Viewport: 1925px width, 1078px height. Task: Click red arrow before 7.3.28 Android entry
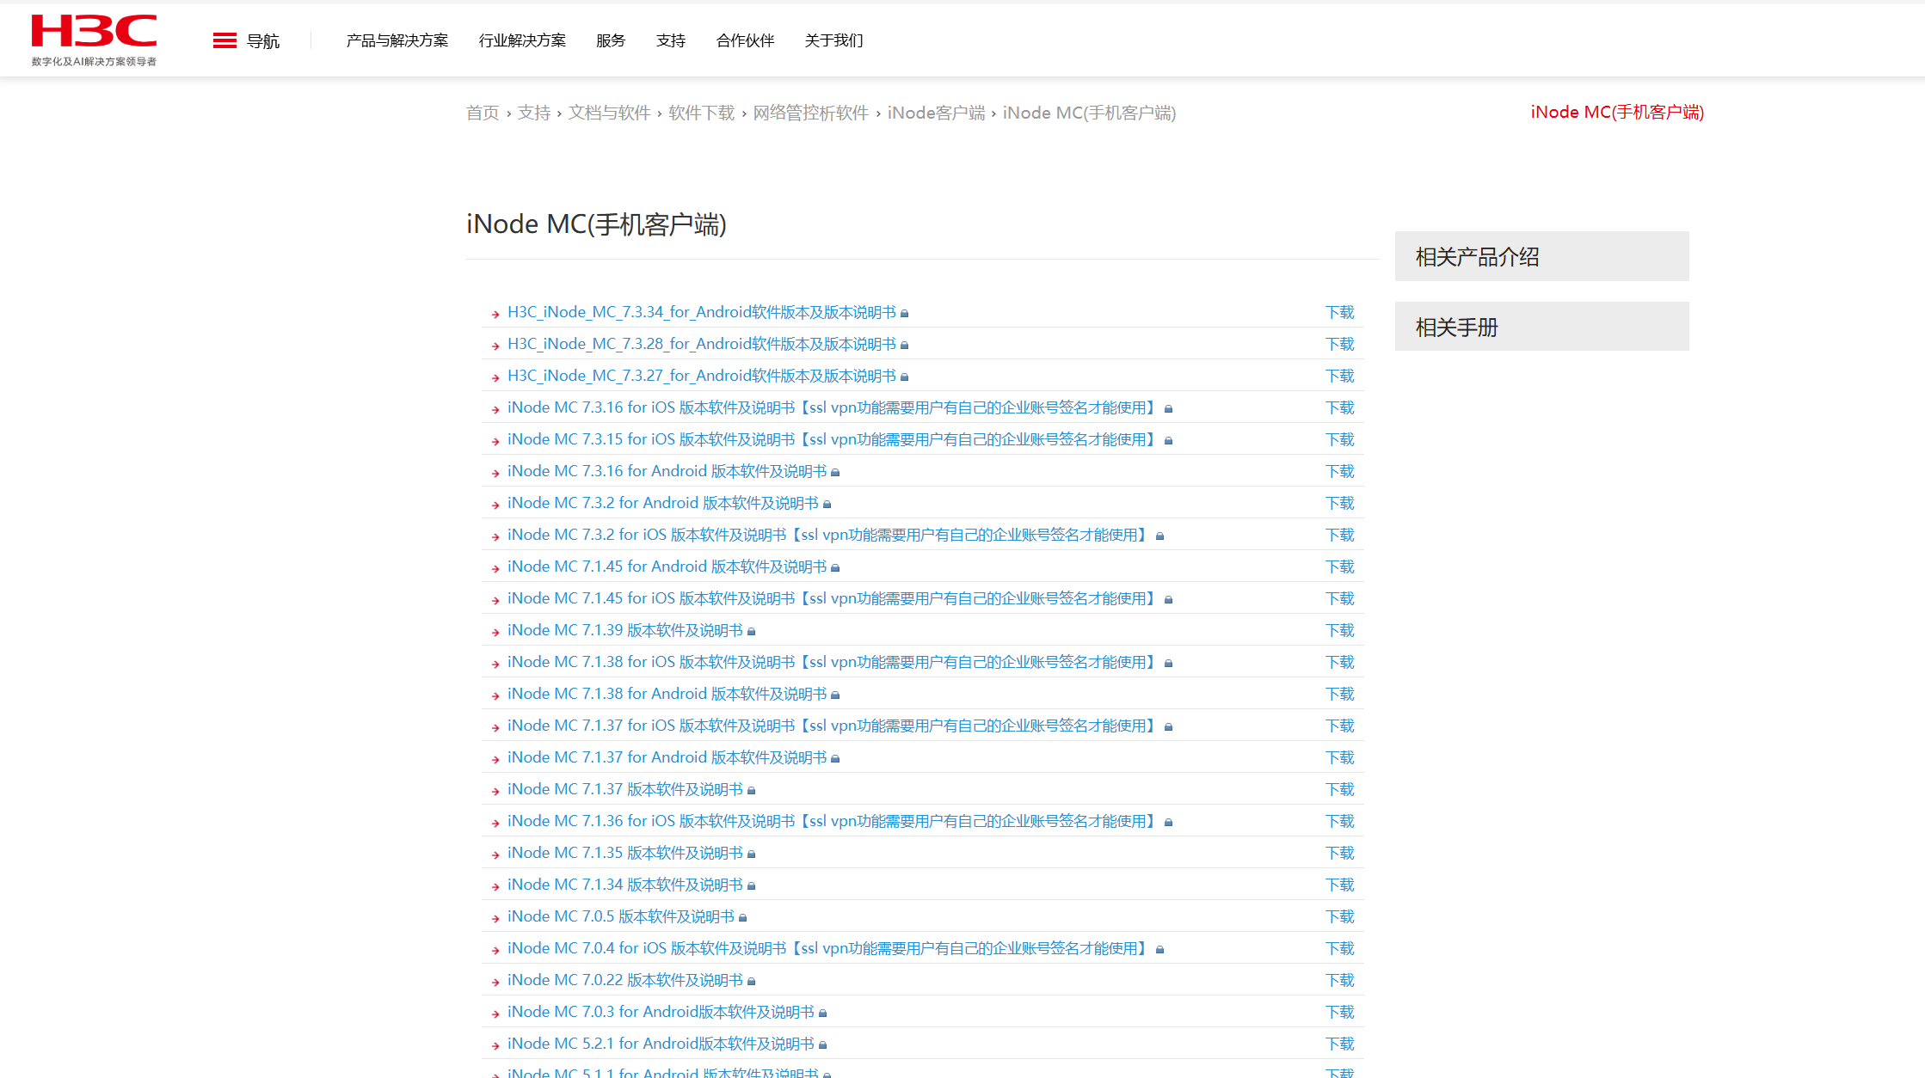point(495,346)
